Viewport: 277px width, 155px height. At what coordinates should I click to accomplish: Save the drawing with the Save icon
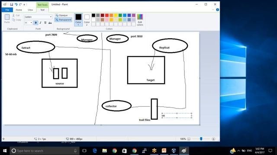click(x=12, y=4)
